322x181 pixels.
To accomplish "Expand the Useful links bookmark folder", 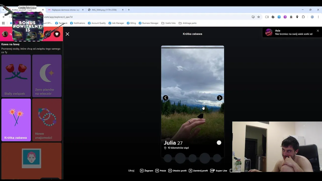I will (x=169, y=23).
